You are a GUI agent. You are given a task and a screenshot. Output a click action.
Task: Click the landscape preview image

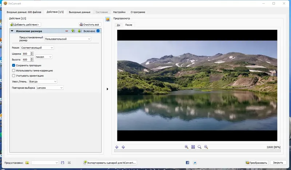197,86
